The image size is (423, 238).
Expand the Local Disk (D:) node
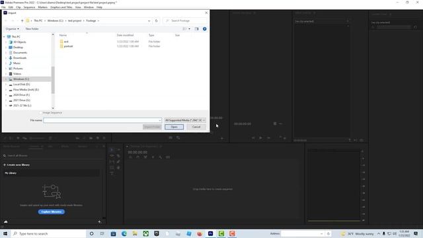[x=6, y=85]
